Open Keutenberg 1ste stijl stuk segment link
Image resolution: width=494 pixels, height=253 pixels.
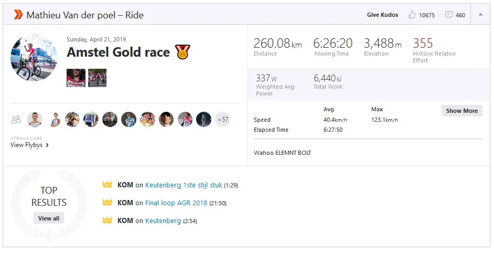(184, 185)
